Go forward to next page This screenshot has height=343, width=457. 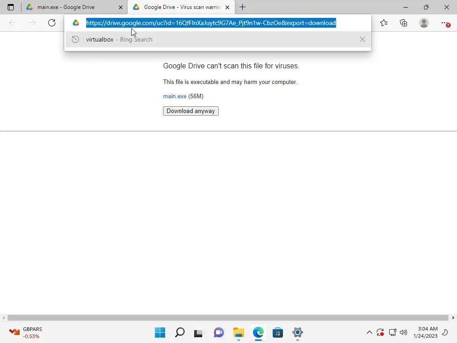[32, 23]
